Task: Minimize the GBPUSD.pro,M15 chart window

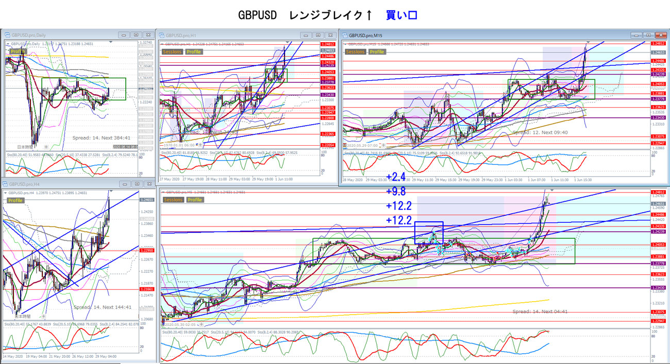Action: tap(637, 36)
